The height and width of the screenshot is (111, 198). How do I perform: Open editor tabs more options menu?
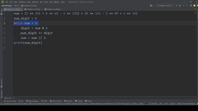tap(195, 9)
